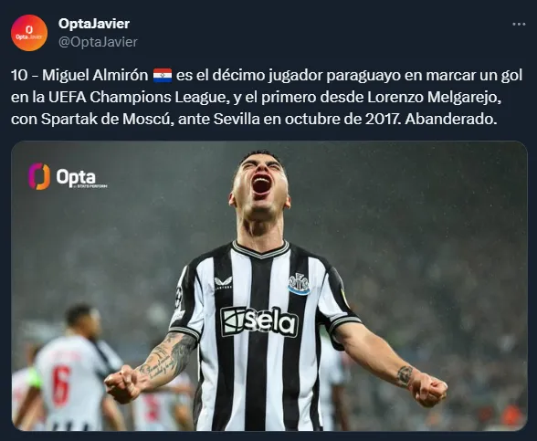Viewport: 537px width, 441px height.
Task: Open the tweet's three-dot more menu
Action: pyautogui.click(x=519, y=24)
